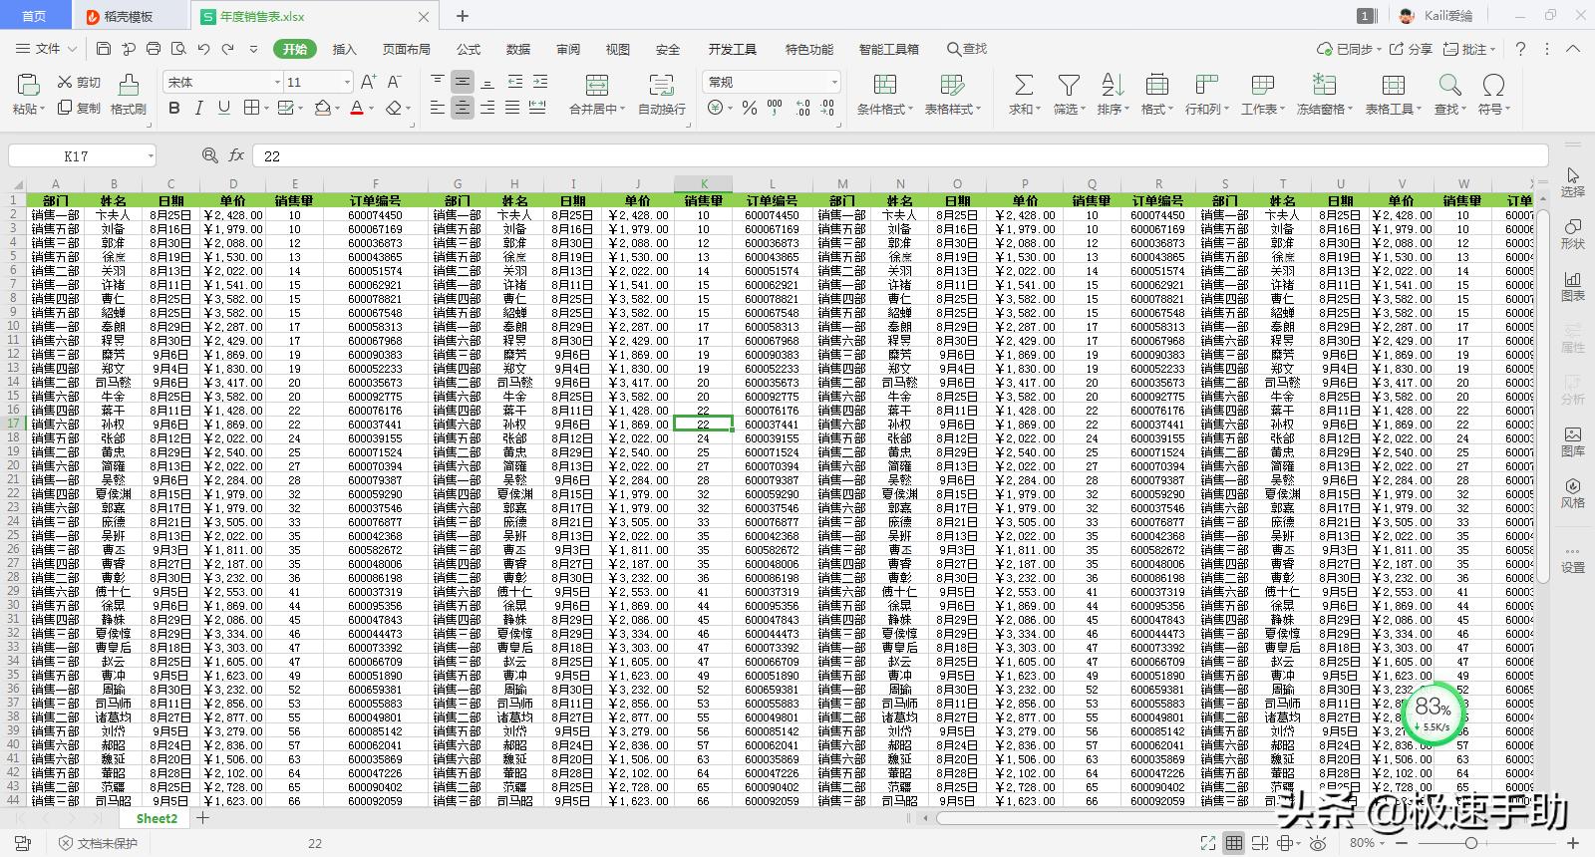This screenshot has height=857, width=1595.
Task: Expand the font size dropdown
Action: click(x=347, y=82)
